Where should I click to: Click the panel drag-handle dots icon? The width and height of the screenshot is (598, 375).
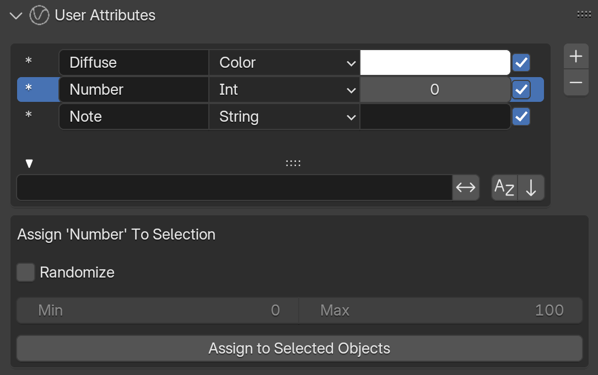pyautogui.click(x=584, y=14)
